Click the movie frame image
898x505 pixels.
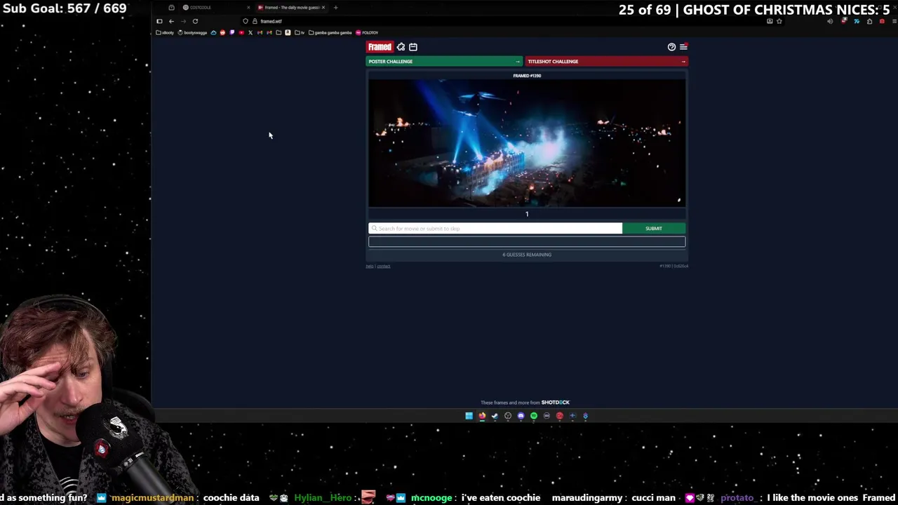[x=527, y=143]
